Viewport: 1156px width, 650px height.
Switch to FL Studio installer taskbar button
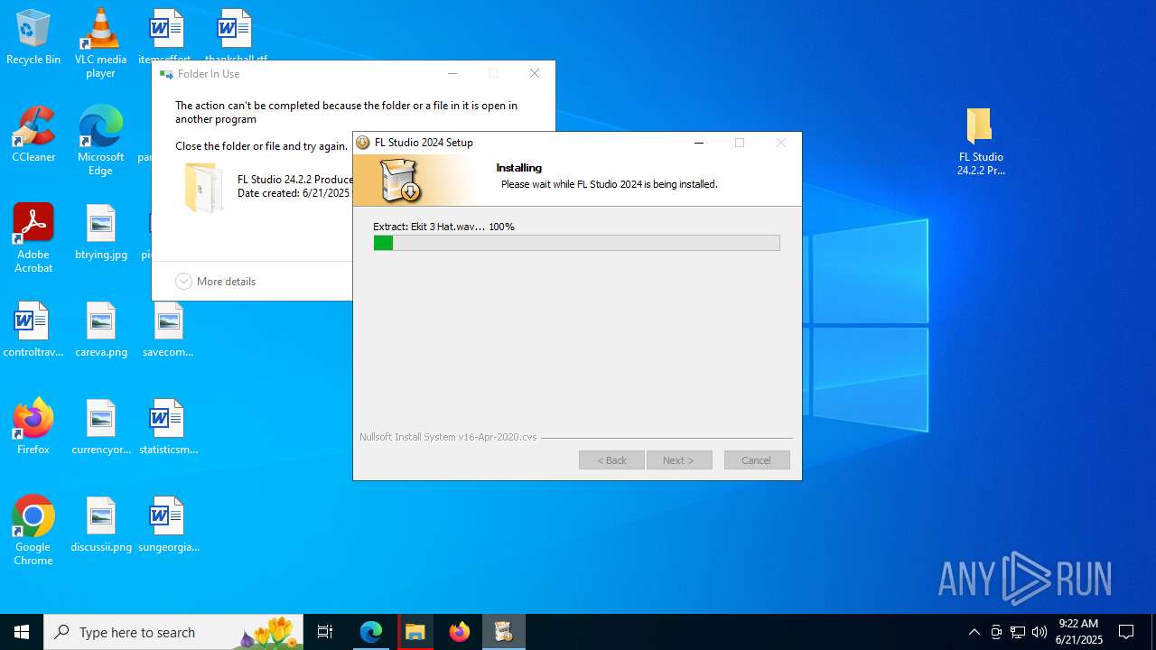pyautogui.click(x=504, y=632)
